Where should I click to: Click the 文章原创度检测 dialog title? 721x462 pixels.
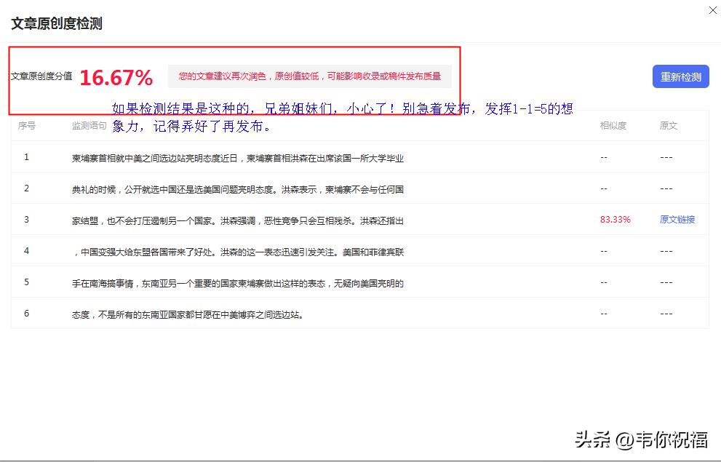point(57,23)
